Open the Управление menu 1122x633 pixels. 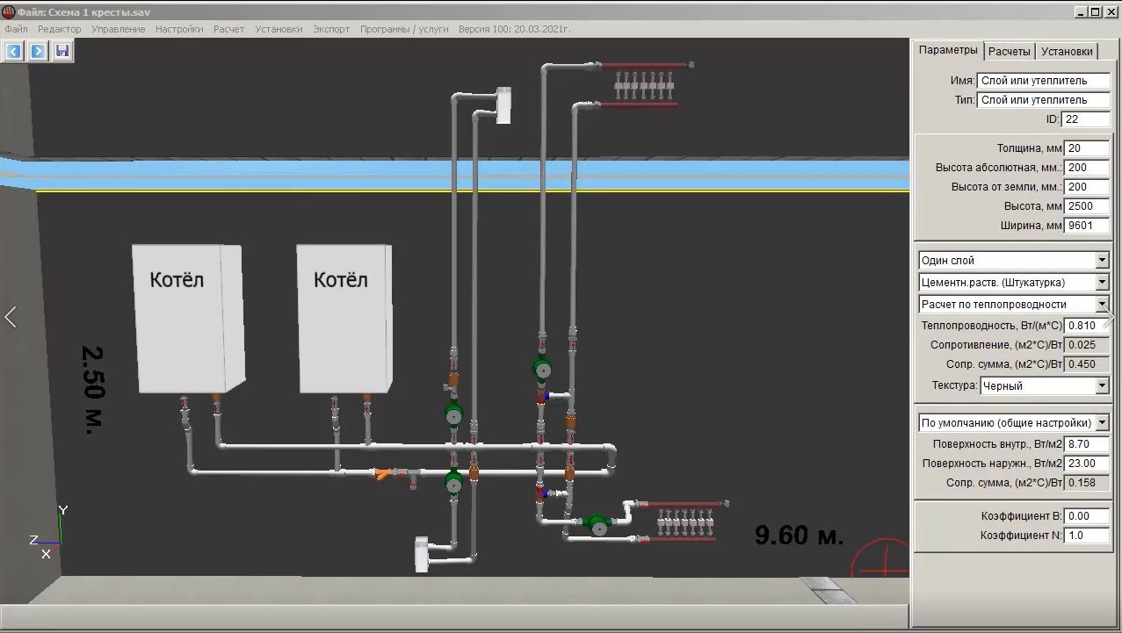[x=119, y=29]
